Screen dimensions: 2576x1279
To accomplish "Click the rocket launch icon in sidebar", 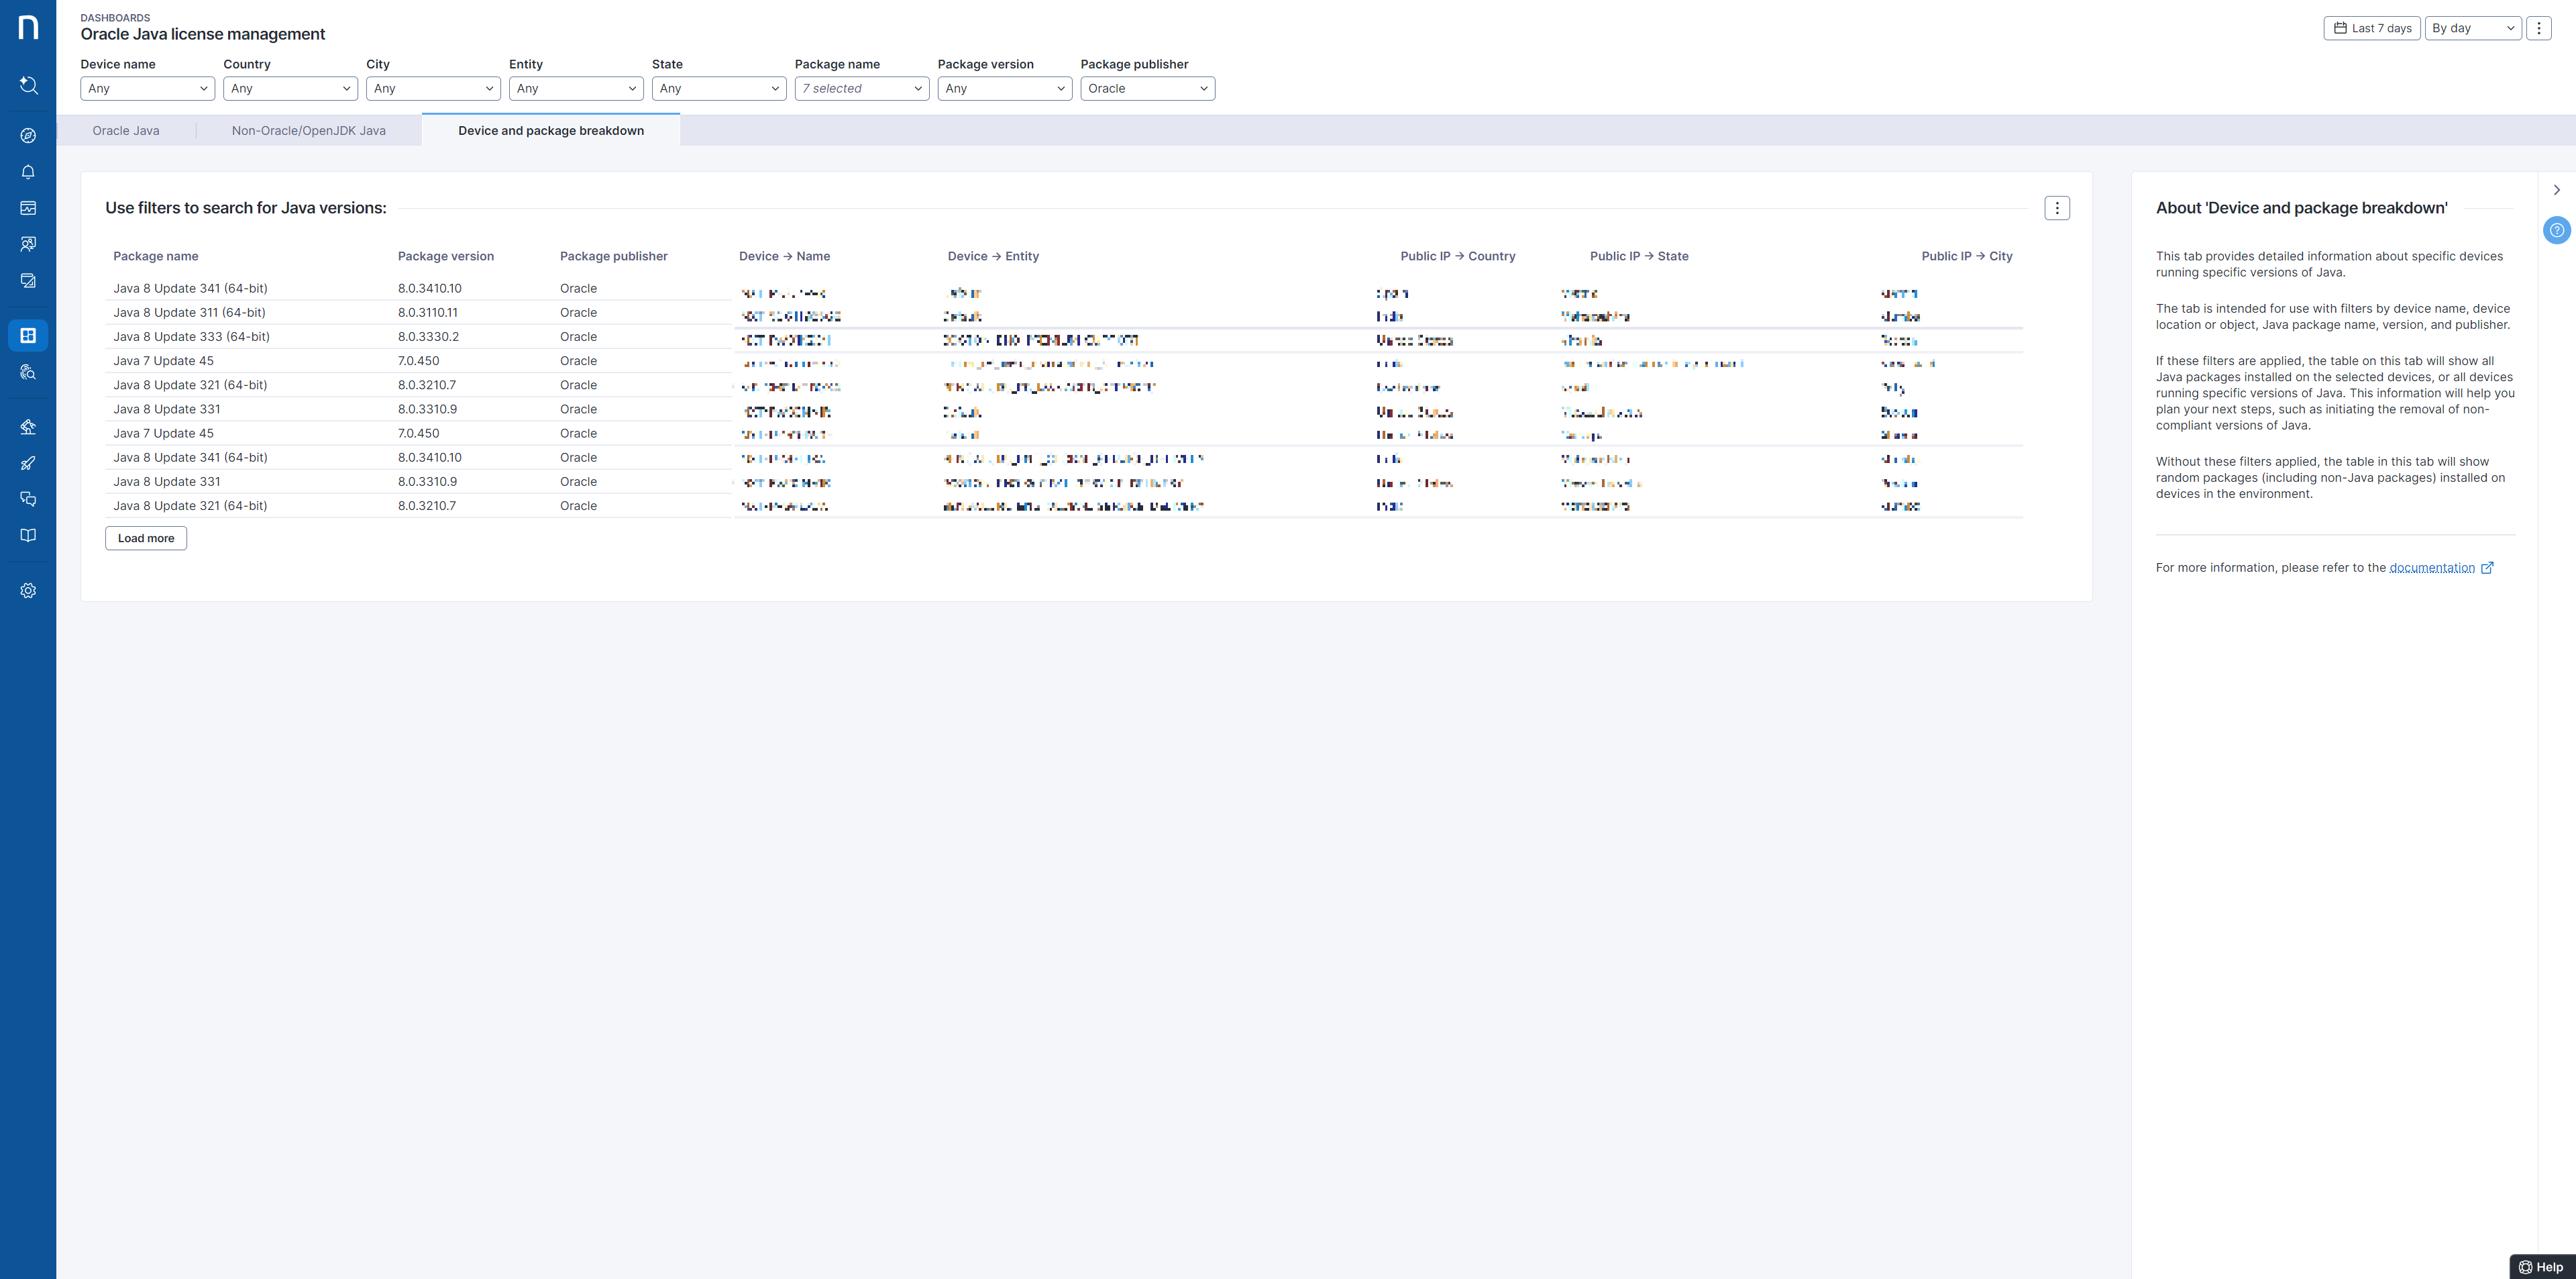I will [28, 463].
